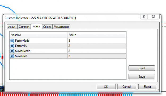166x96 pixels.
Task: Select the Inputs tab
Action: pyautogui.click(x=36, y=26)
